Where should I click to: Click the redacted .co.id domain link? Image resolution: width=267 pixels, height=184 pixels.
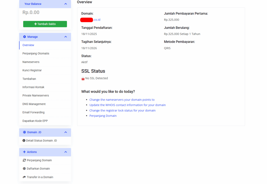90,20
